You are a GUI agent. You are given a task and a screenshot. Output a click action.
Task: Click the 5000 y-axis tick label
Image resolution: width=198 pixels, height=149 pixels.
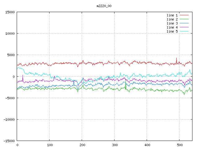(11, 55)
